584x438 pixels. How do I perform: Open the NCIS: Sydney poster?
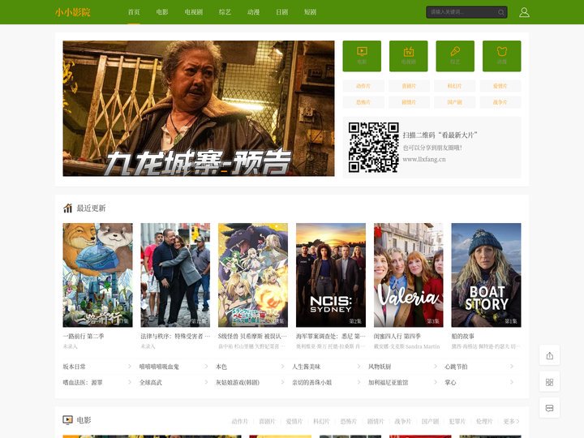[331, 275]
